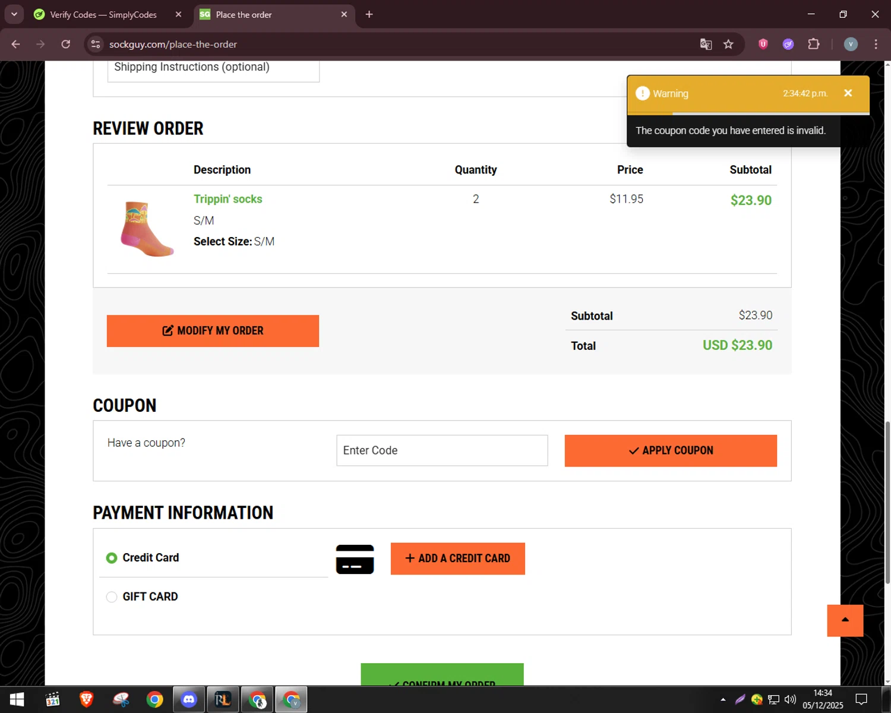Click the scroll-to-top arrow button

click(x=845, y=620)
